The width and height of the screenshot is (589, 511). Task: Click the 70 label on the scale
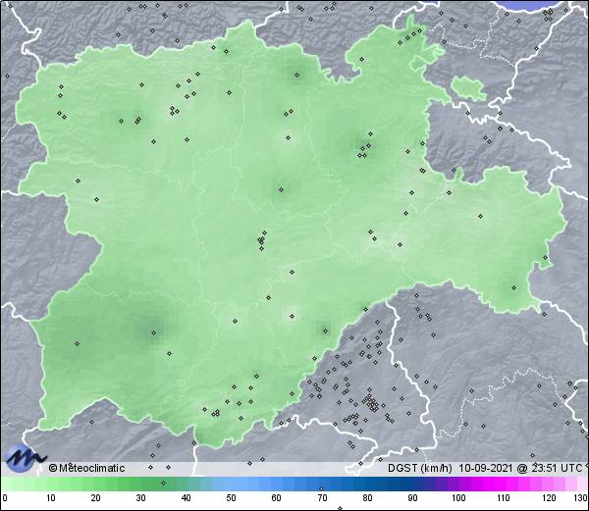322,498
